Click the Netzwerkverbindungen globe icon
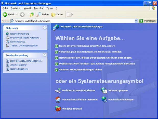This screenshot has height=119, width=158. (x=104, y=100)
